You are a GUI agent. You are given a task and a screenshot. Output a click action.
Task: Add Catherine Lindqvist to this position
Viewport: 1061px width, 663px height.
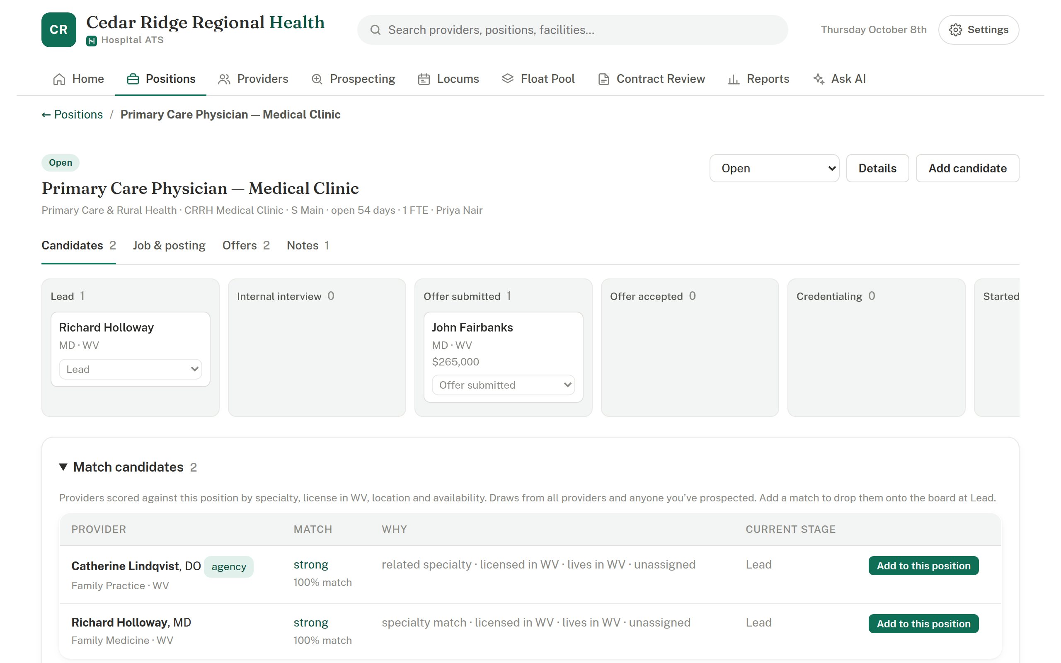pyautogui.click(x=923, y=566)
